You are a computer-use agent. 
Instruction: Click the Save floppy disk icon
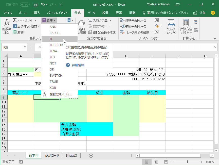35,5
